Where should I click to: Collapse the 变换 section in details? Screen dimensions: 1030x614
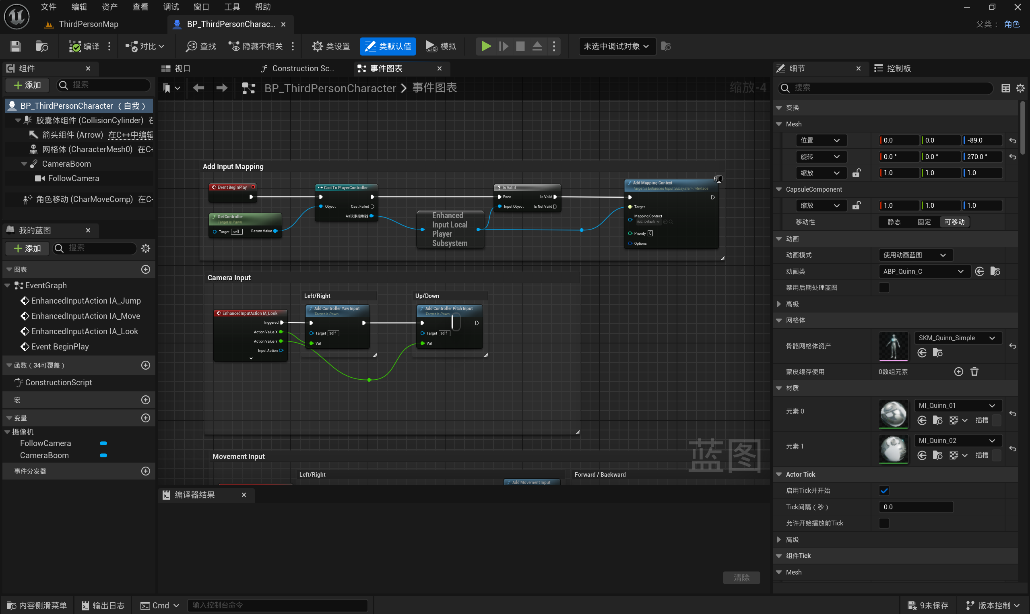click(x=779, y=108)
